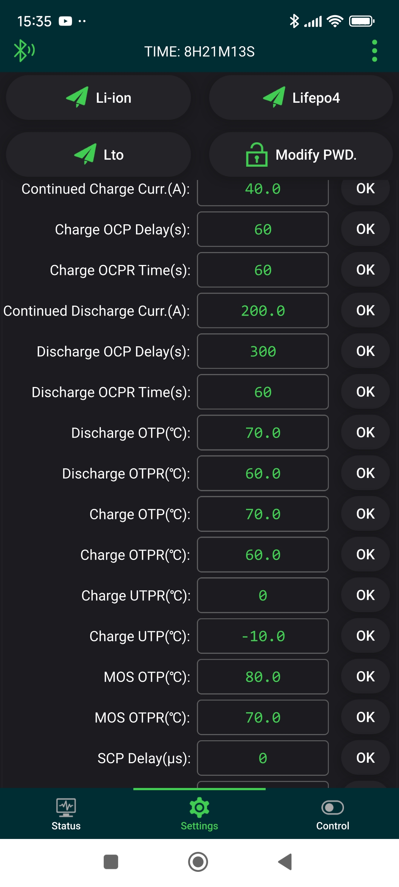Viewport: 399px width, 887px height.
Task: Switch to the Status tab
Action: pos(66,814)
